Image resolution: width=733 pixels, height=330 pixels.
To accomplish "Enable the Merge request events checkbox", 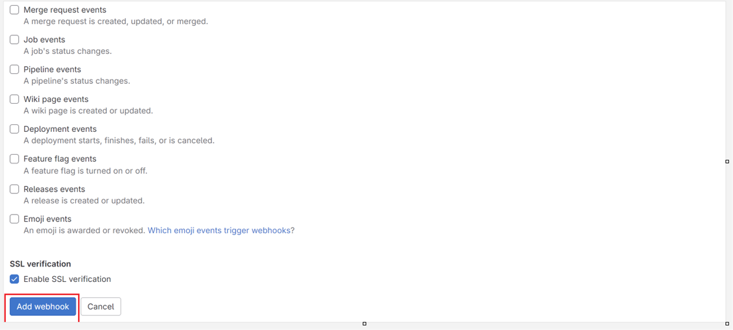I will coord(15,10).
